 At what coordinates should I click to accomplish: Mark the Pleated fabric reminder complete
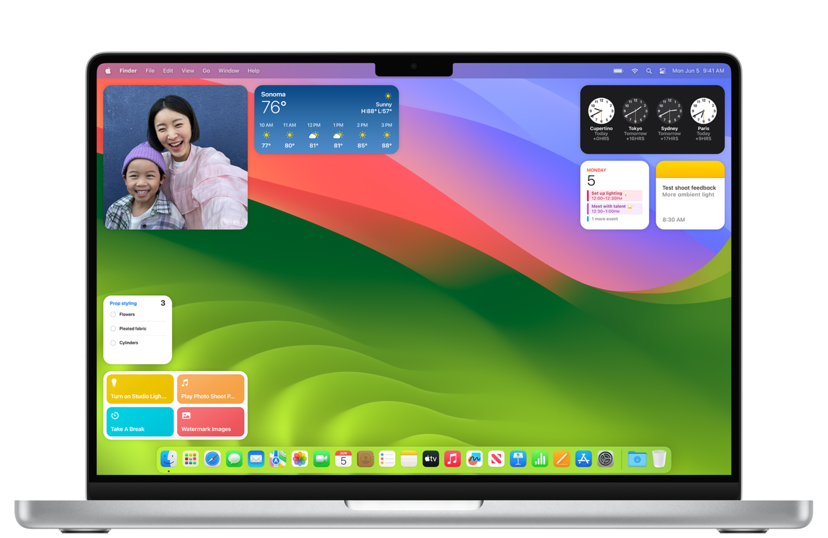(x=113, y=328)
